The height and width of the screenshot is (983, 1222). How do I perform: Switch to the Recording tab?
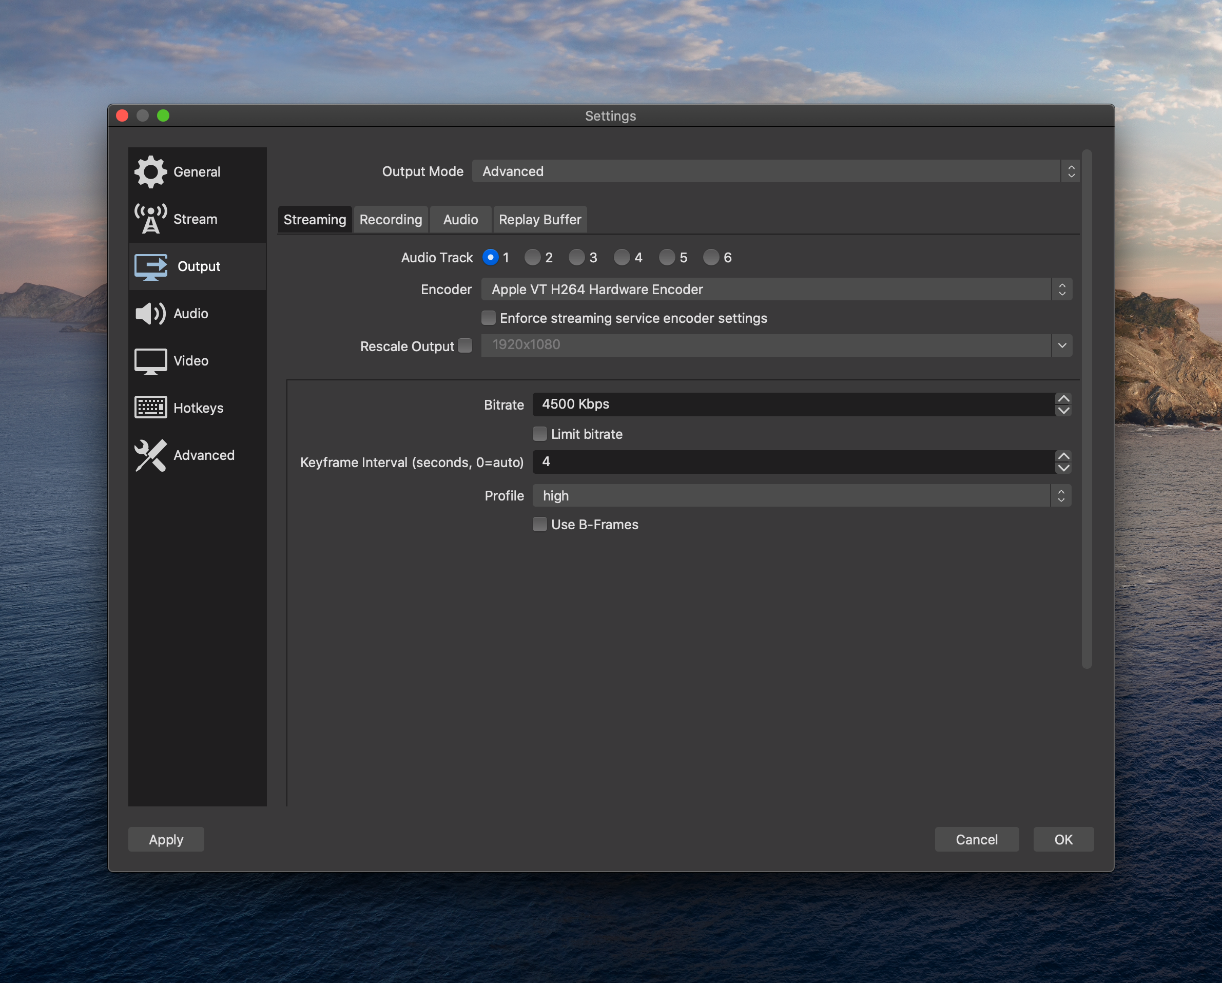point(391,218)
